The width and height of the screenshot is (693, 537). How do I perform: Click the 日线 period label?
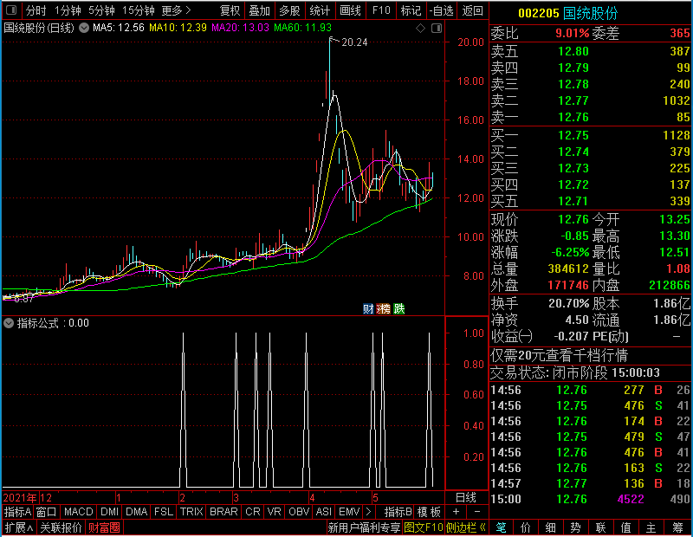tap(466, 498)
